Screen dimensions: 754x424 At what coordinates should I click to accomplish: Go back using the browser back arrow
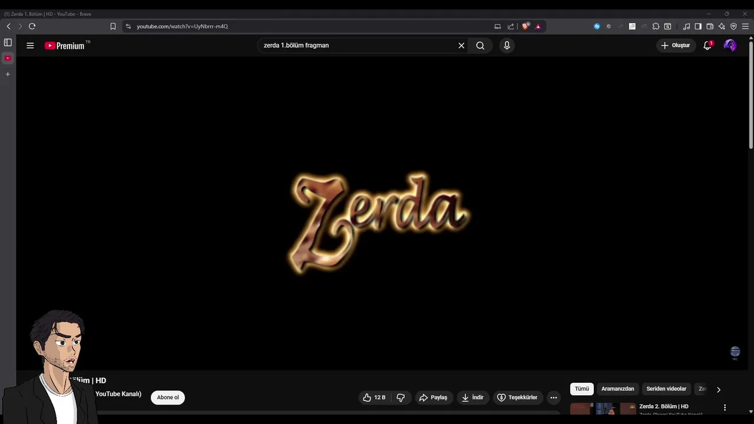click(8, 26)
